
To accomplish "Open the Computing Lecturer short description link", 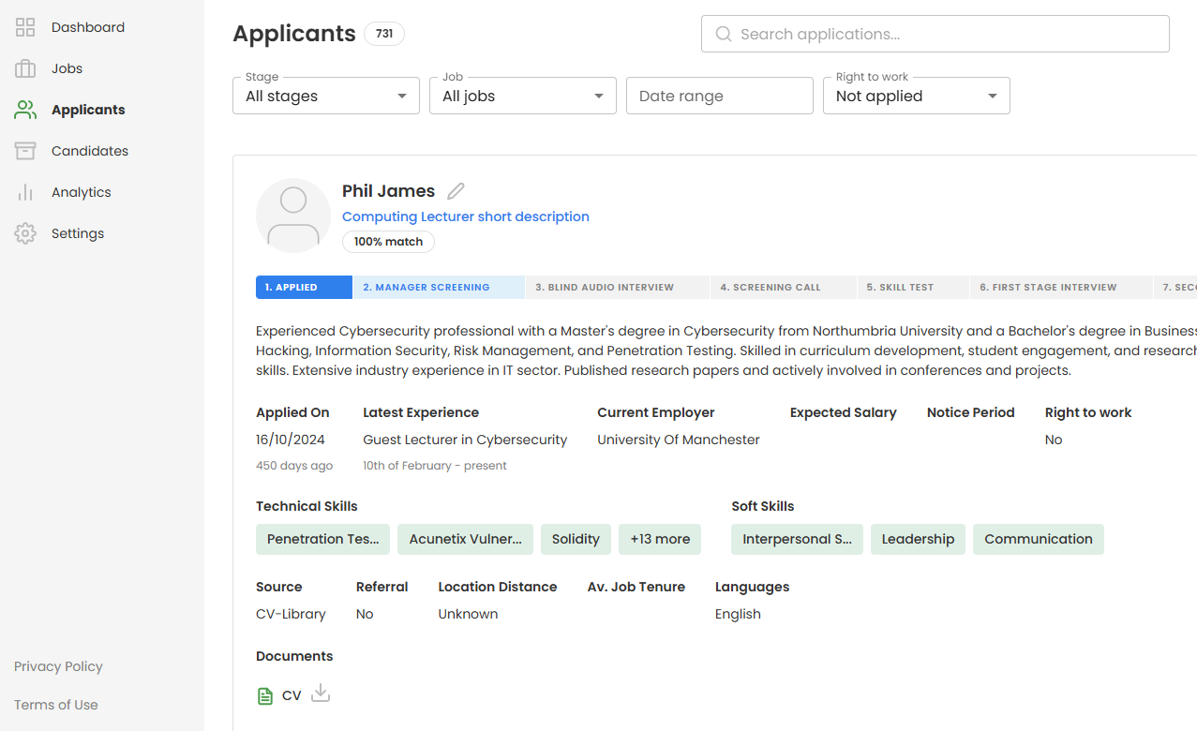I will pos(466,216).
